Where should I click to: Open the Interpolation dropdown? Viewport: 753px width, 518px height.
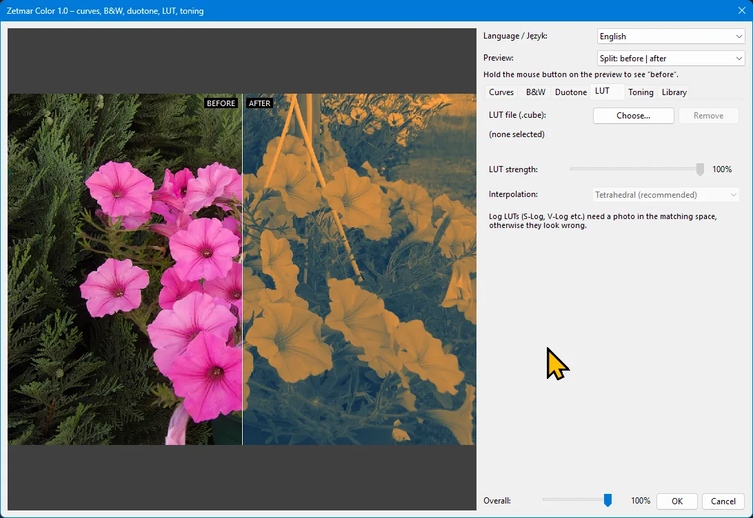click(665, 195)
